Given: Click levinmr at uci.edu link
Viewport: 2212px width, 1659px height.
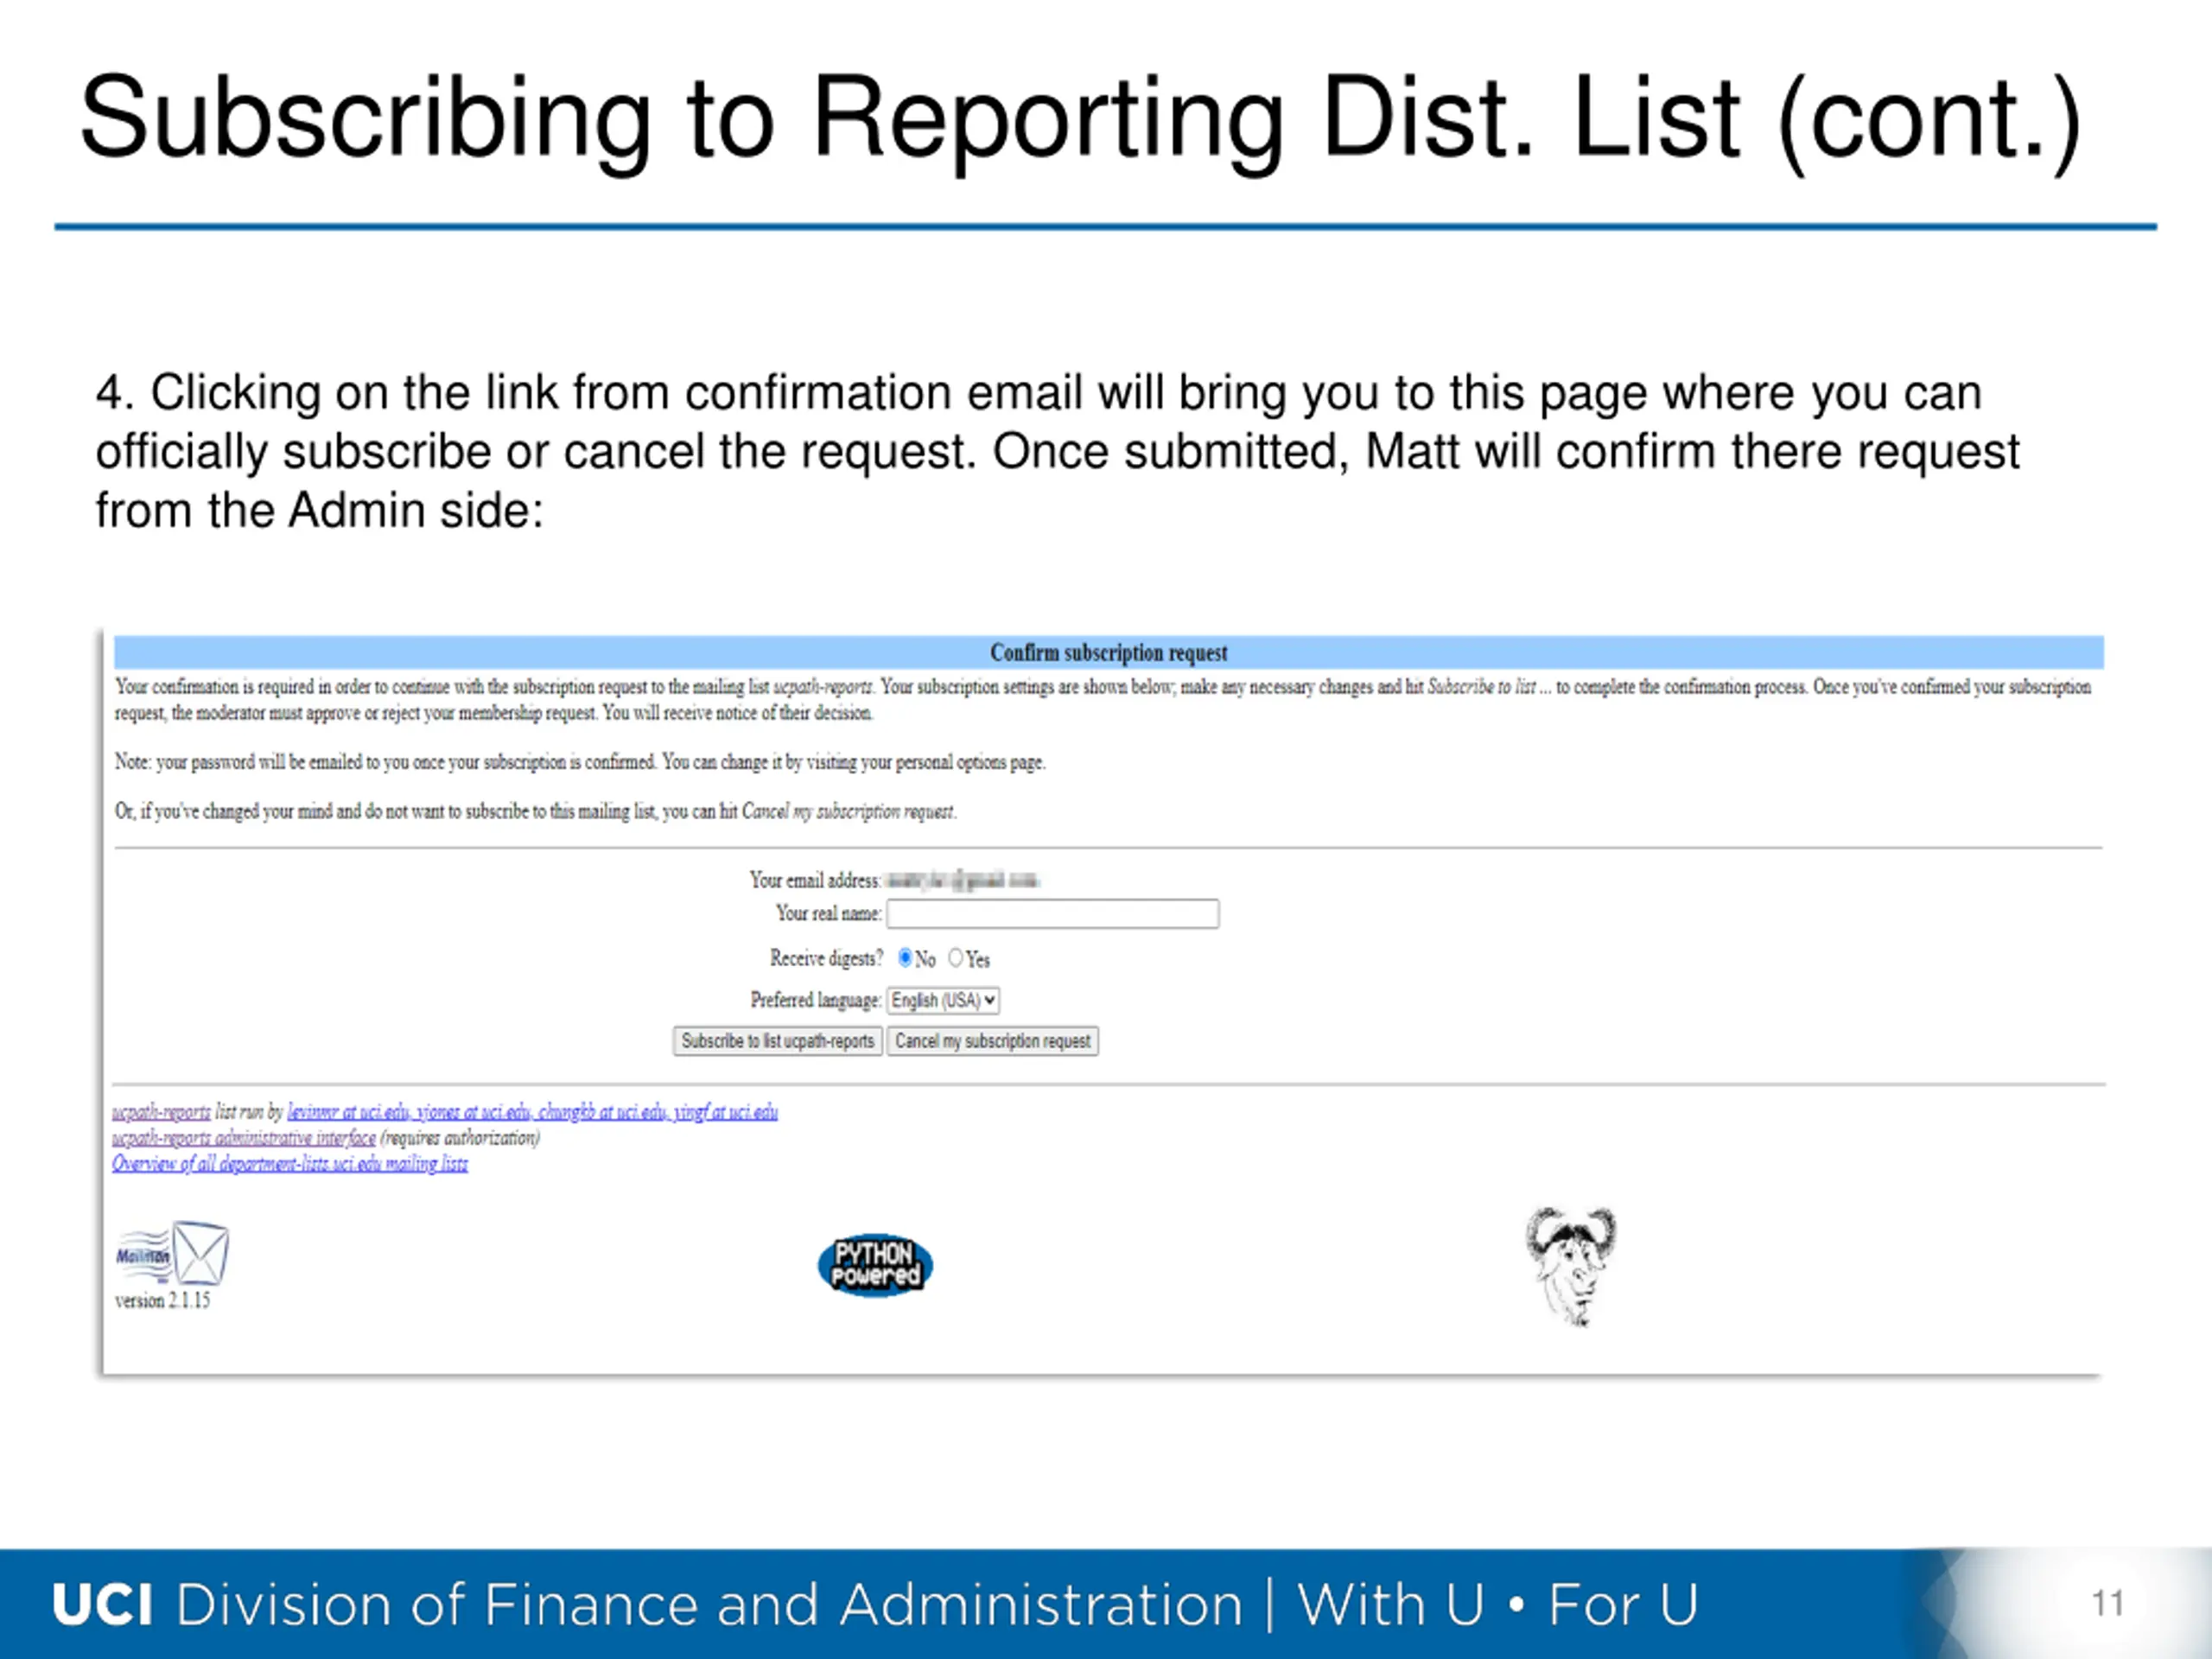Looking at the screenshot, I should pos(348,1112).
